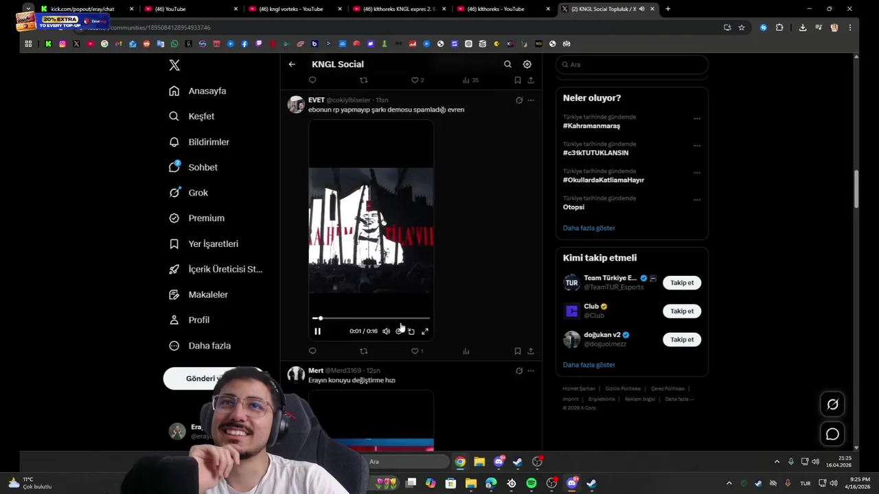Image resolution: width=879 pixels, height=494 pixels.
Task: Open the Grok icon on Mert's post
Action: [x=519, y=370]
